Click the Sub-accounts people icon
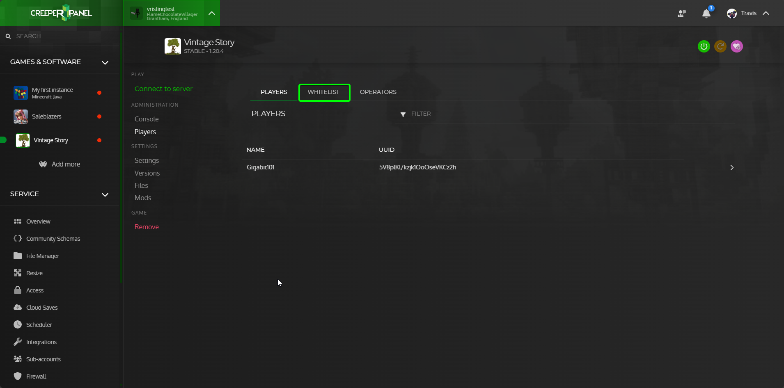This screenshot has width=784, height=388. pos(18,359)
